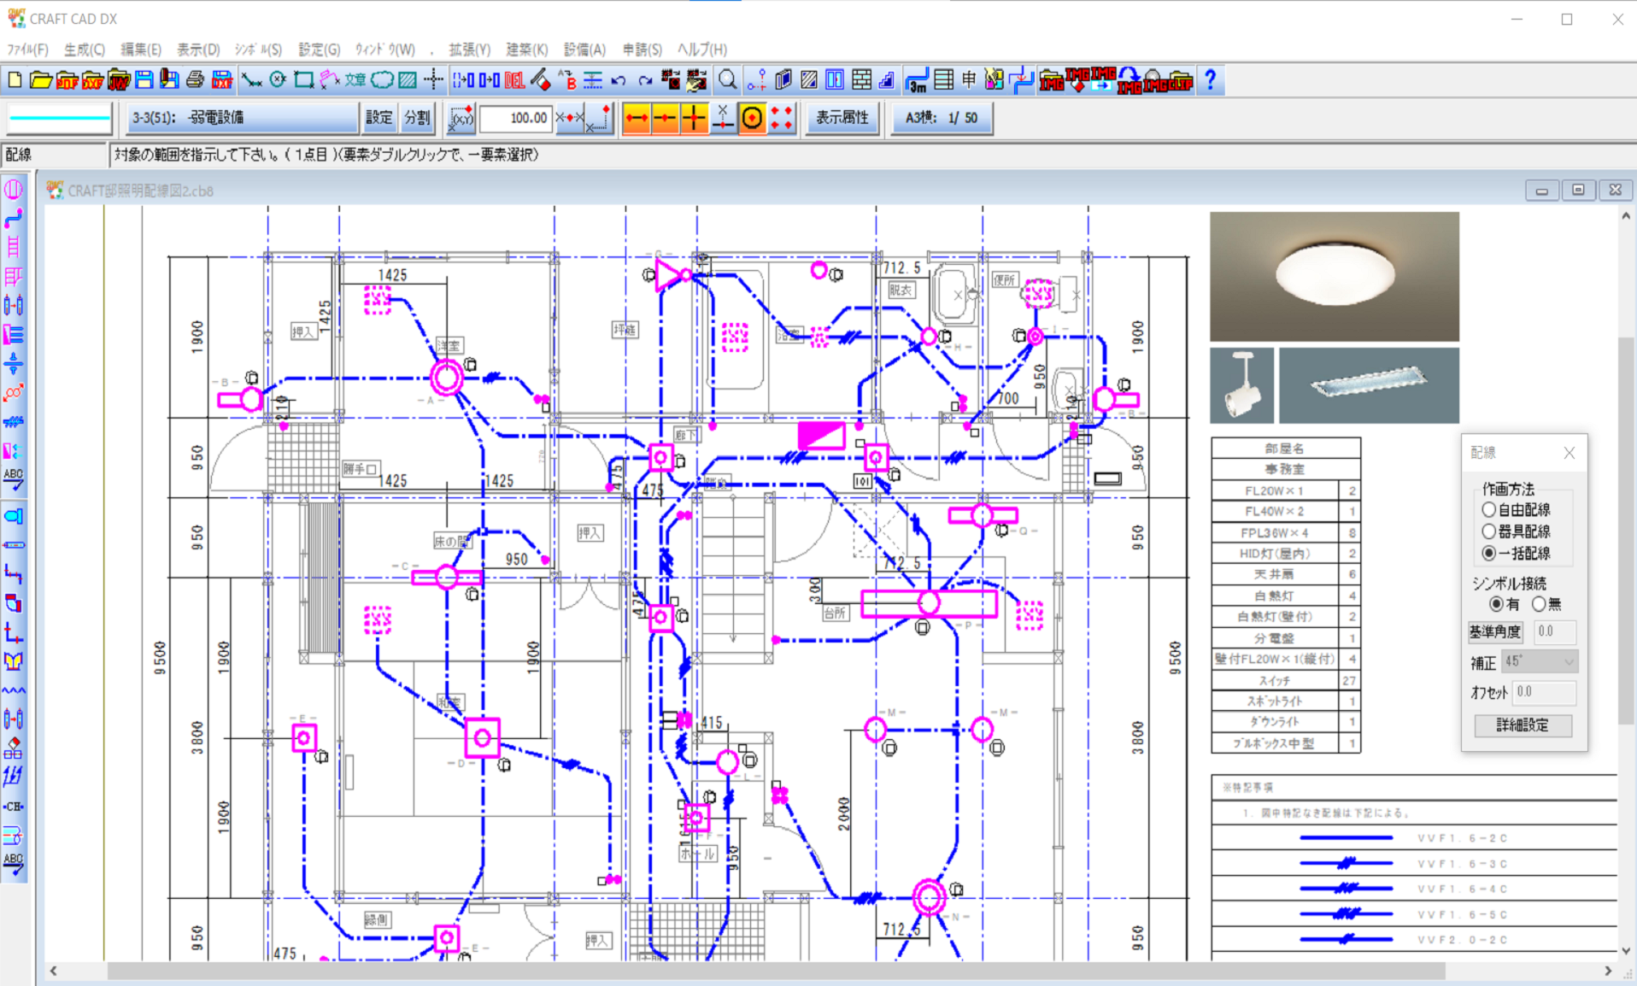Open the 設備(A) menu

[x=584, y=49]
